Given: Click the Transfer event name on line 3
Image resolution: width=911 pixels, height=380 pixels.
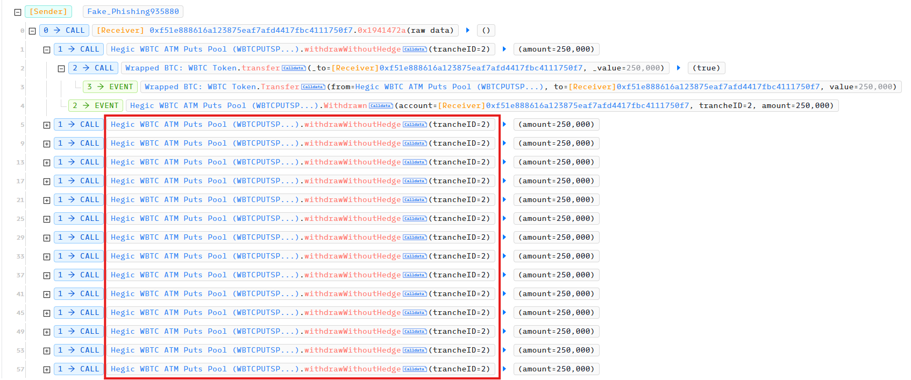Looking at the screenshot, I should pos(280,87).
